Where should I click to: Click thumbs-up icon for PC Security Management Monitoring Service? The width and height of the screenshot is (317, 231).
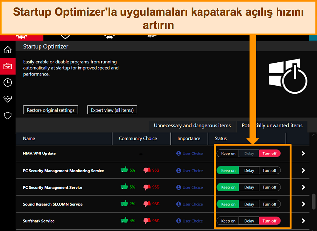click(x=124, y=170)
